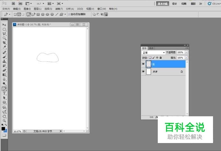Select the 3D Object Rotate tool
The width and height of the screenshot is (221, 151).
(4, 108)
